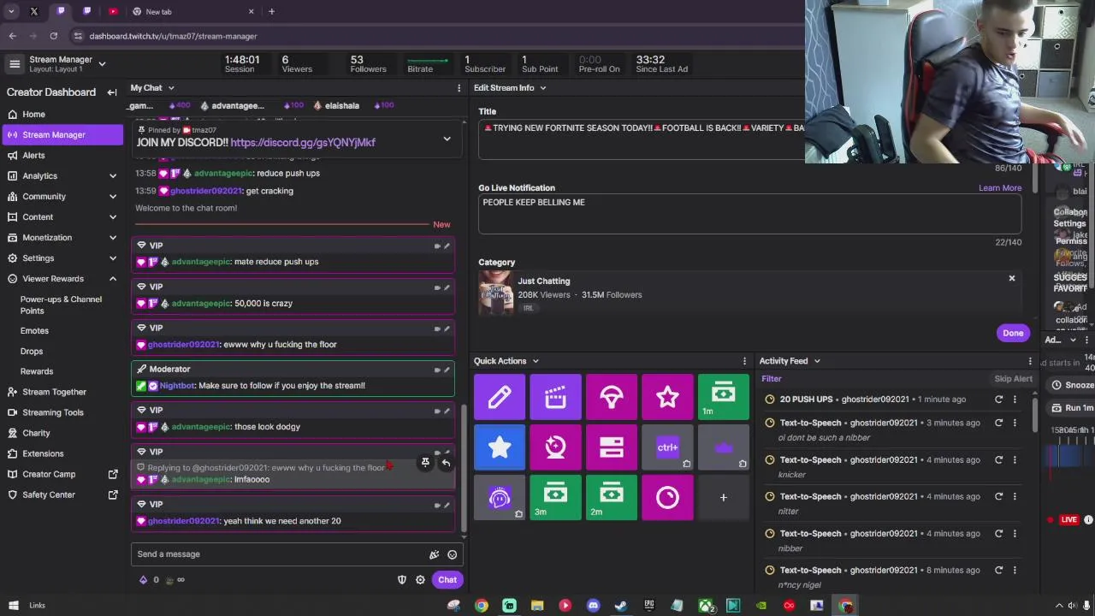Open Discord from the Windows taskbar
The image size is (1095, 616).
pos(593,606)
